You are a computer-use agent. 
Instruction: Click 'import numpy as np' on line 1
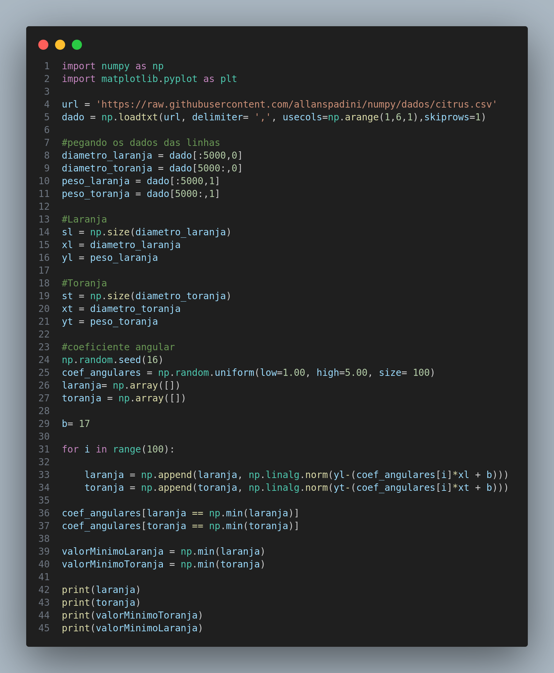113,66
